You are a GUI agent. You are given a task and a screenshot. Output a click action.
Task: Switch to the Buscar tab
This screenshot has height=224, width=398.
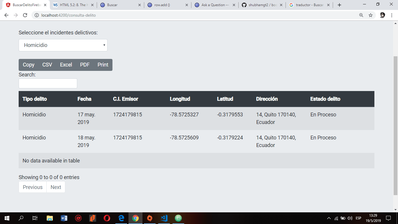(x=120, y=5)
